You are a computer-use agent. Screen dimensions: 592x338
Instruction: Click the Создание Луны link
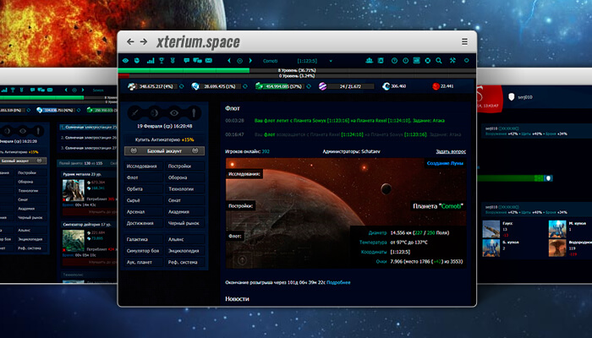pos(445,163)
